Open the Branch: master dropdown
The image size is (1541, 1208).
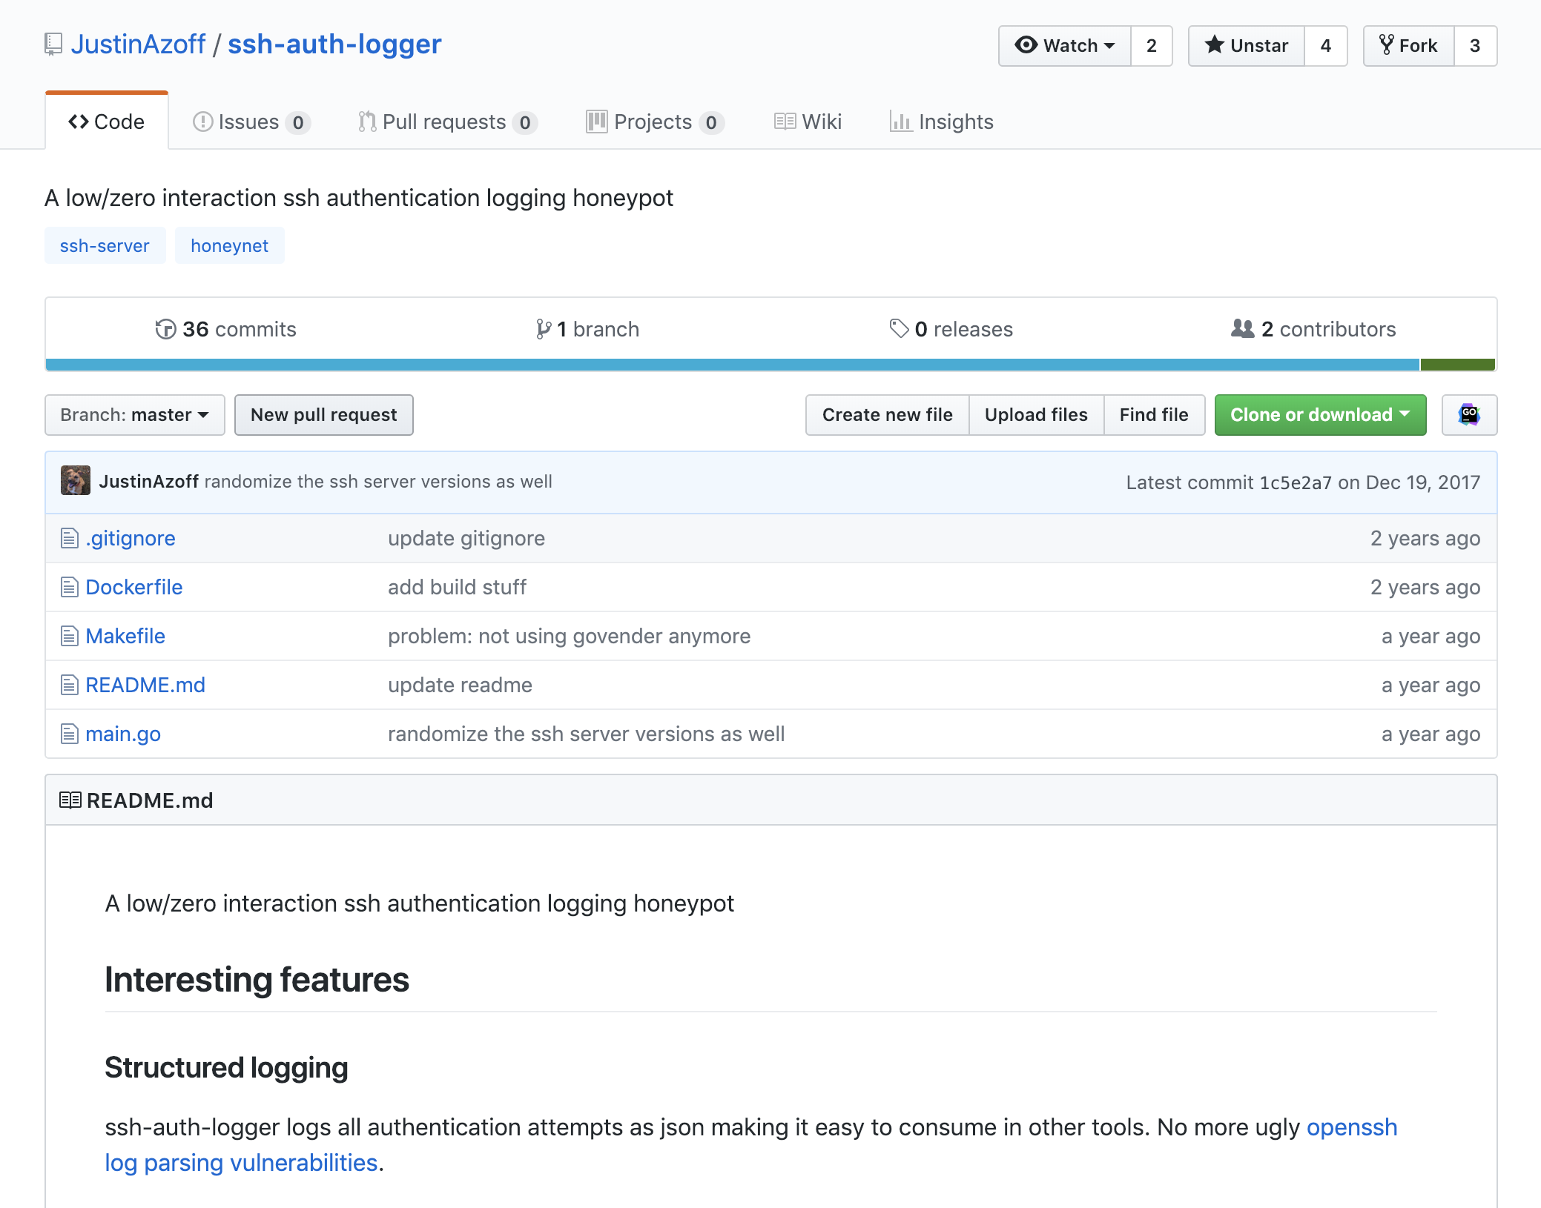[135, 415]
